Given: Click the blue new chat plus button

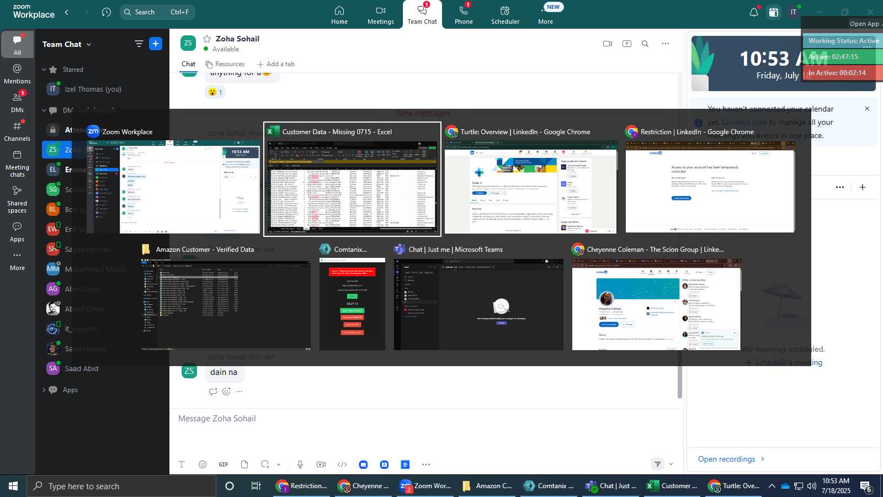Looking at the screenshot, I should [156, 44].
